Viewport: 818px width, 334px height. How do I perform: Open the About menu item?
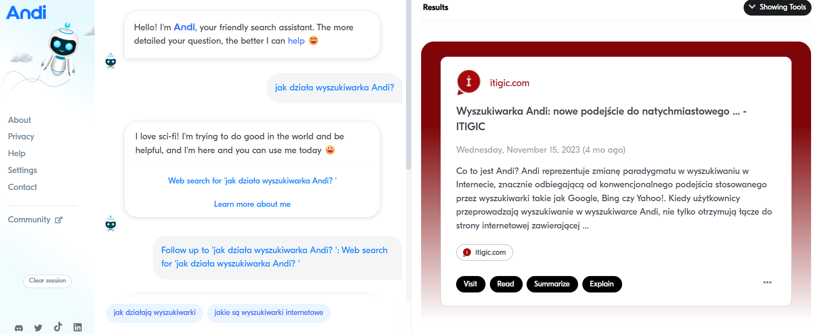(19, 120)
